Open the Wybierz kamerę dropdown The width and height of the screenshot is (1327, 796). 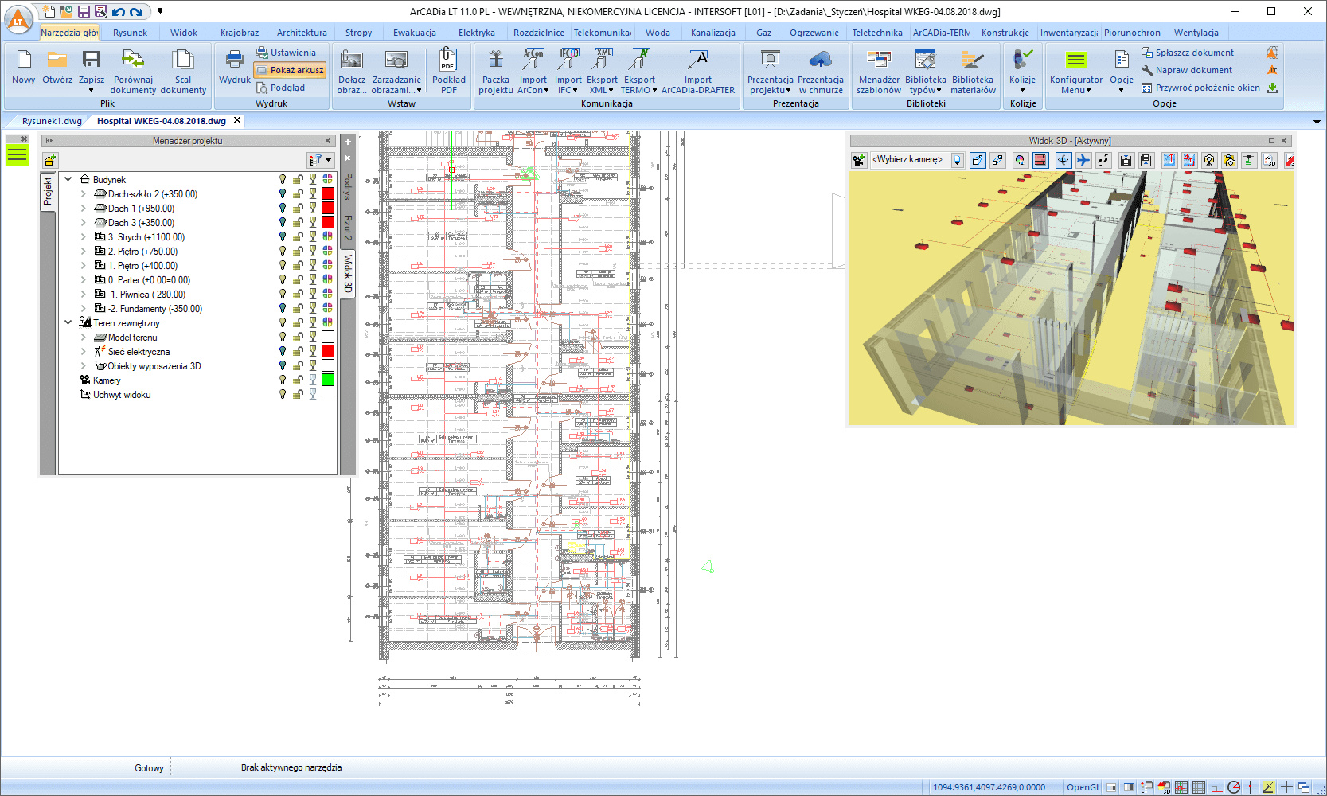(x=958, y=160)
